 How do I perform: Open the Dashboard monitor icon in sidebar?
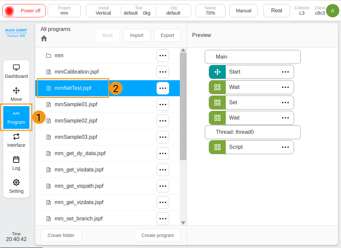pos(16,68)
